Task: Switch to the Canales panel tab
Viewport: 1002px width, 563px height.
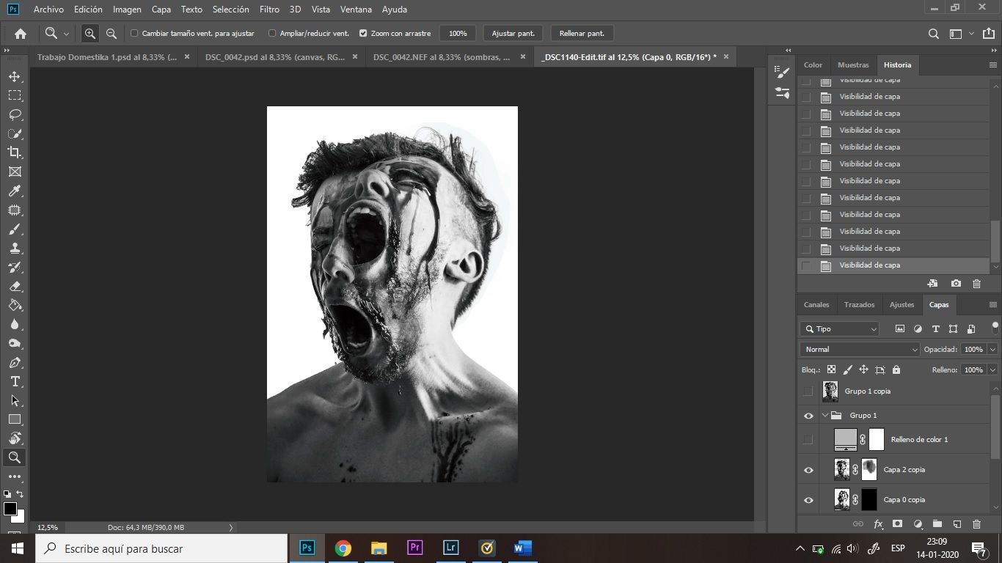Action: click(816, 305)
